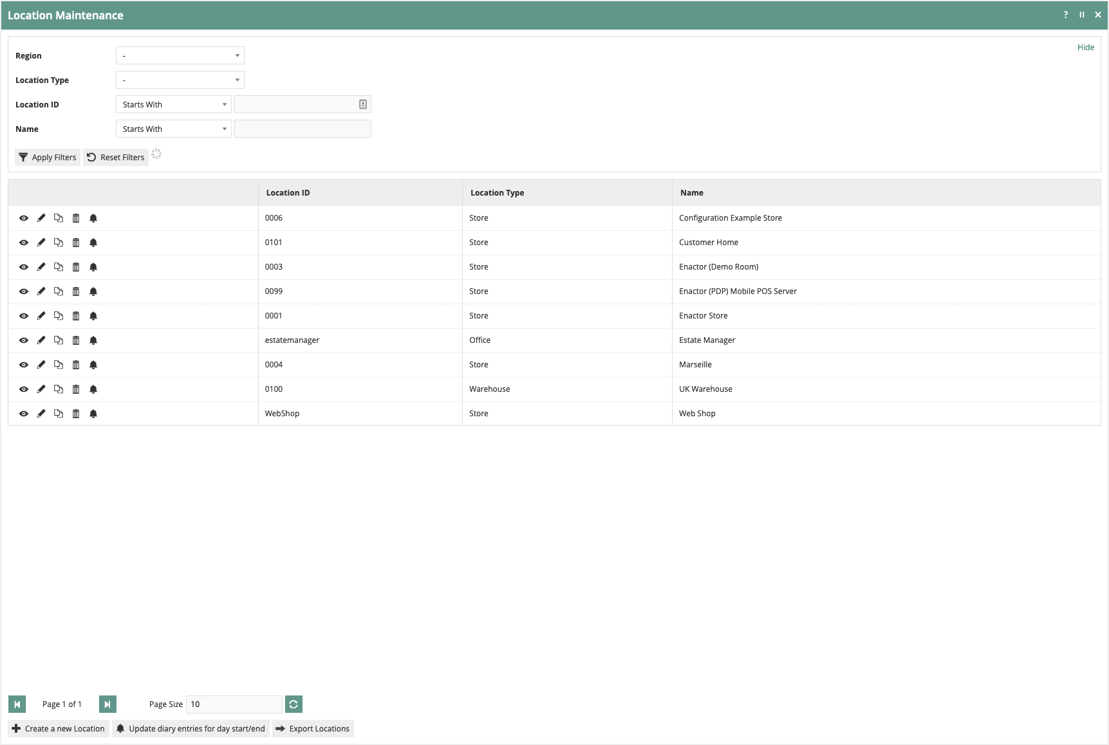
Task: View the Enactor (PDP) Mobile POS Server row
Action: 24,291
